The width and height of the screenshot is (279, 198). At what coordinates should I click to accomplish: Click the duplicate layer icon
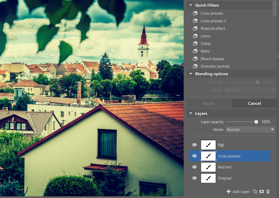tap(255, 191)
